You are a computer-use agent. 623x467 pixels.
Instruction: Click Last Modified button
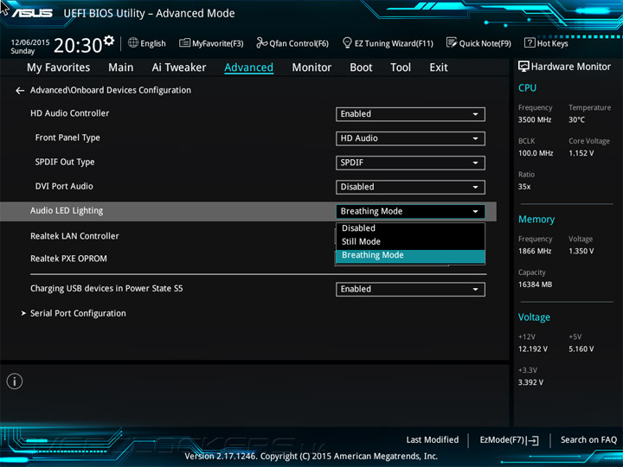(x=433, y=439)
